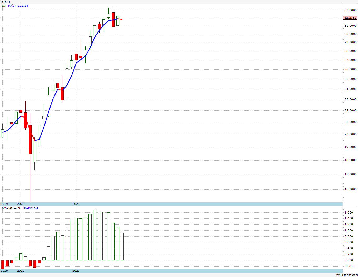
Task: Click the 22.0000 price axis label
Action: tap(351, 110)
